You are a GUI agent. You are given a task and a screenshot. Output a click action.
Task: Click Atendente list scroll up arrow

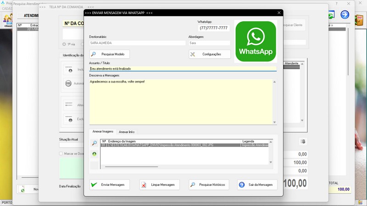(302, 64)
